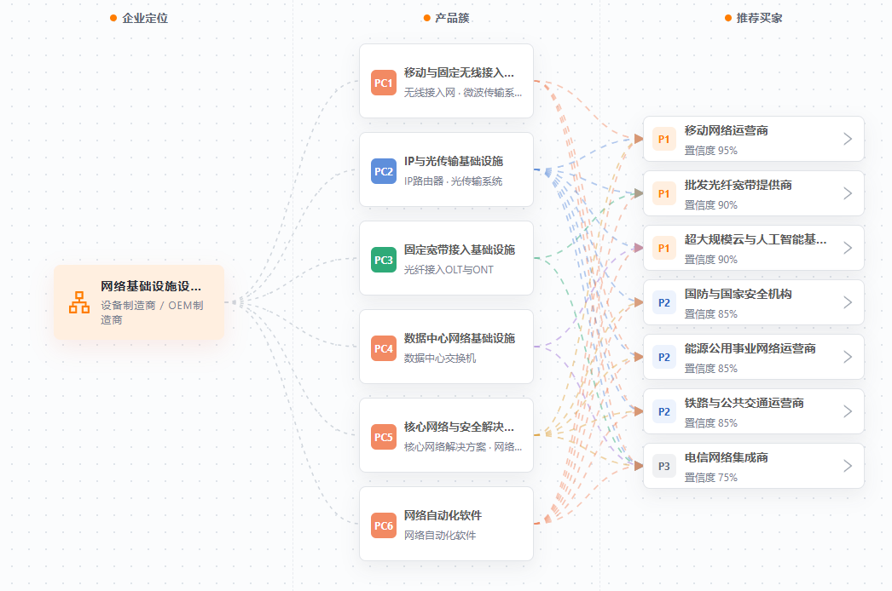The width and height of the screenshot is (892, 591).
Task: Click 置信度 90% under 超大规模云
Action: [x=710, y=260]
